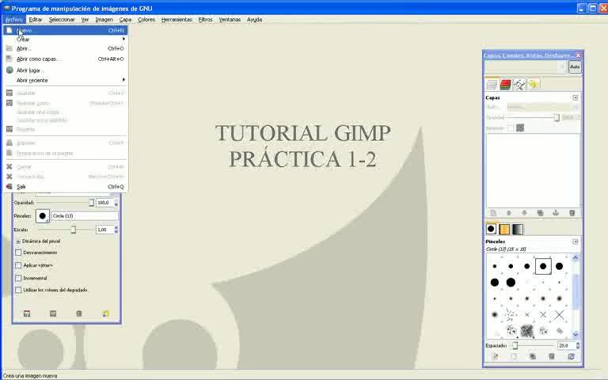Screen dimensions: 608x380
Task: Click the delete brush trash icon
Action: 552,356
